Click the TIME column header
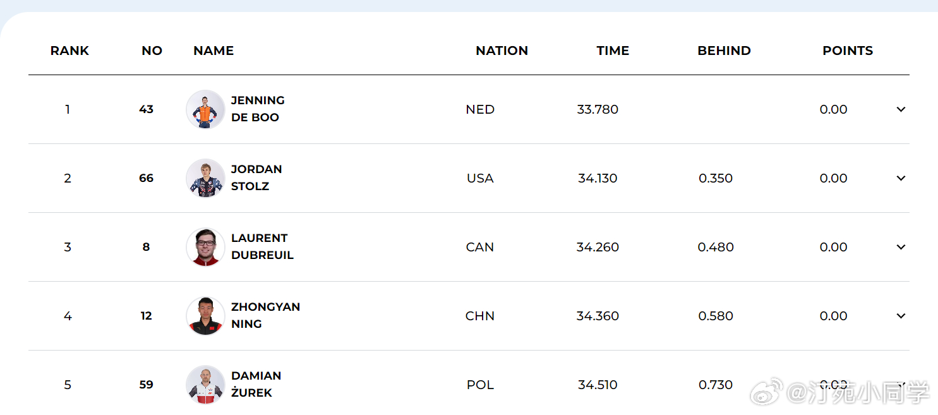 613,51
